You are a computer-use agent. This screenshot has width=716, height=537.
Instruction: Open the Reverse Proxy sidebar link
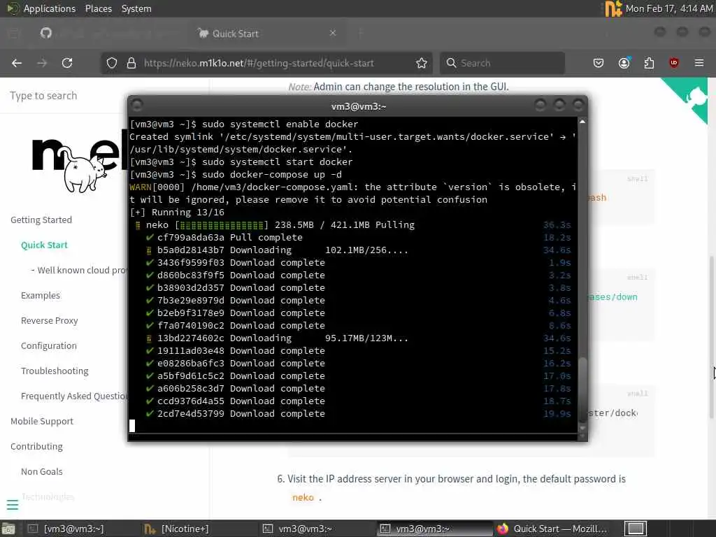tap(50, 320)
